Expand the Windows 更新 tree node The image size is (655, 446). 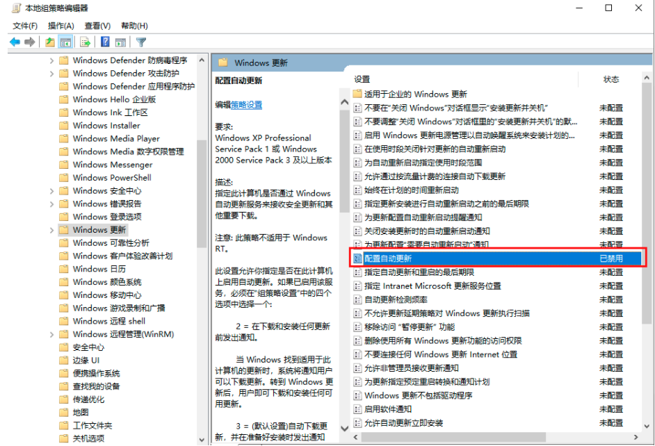(x=51, y=230)
